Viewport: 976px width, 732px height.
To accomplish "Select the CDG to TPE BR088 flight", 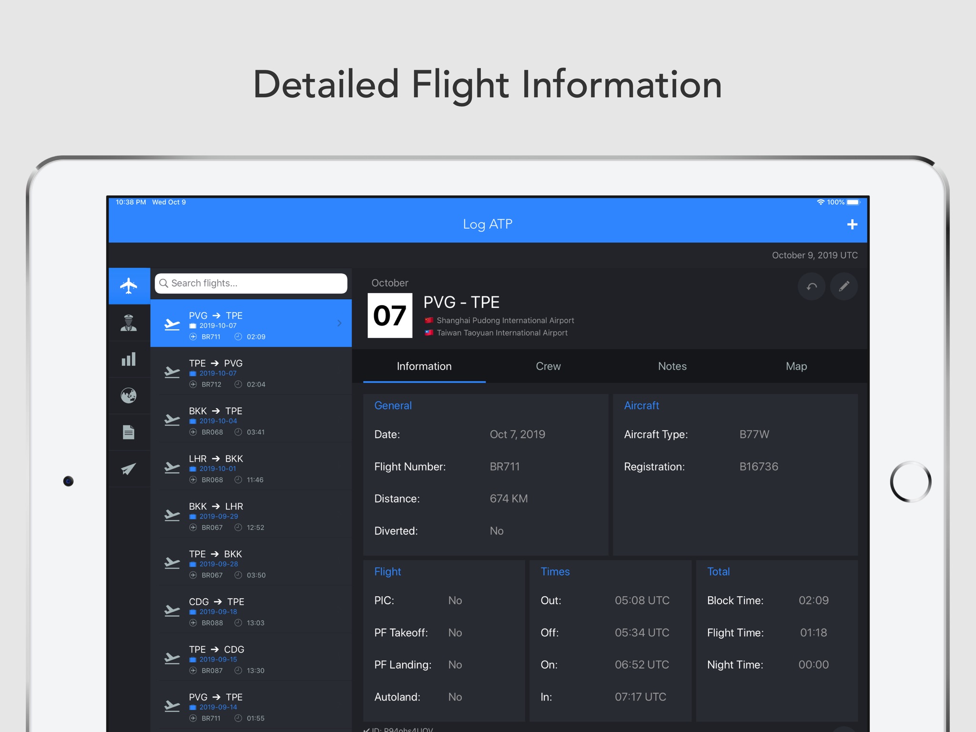I will tap(251, 611).
